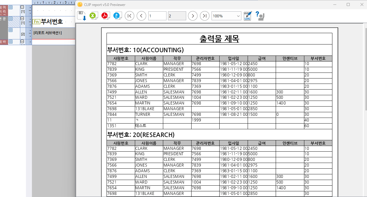Collapse the body section [1] toggle
The image size is (367, 197).
coord(22,19)
